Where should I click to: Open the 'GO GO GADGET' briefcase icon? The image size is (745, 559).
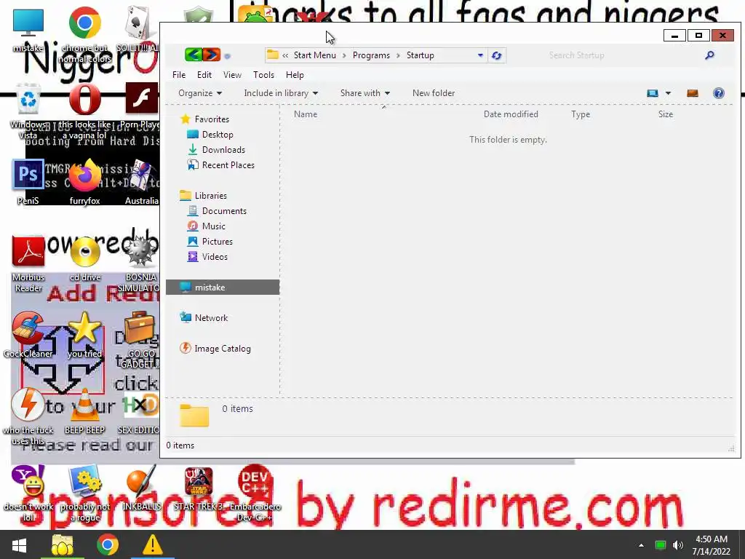(x=140, y=328)
